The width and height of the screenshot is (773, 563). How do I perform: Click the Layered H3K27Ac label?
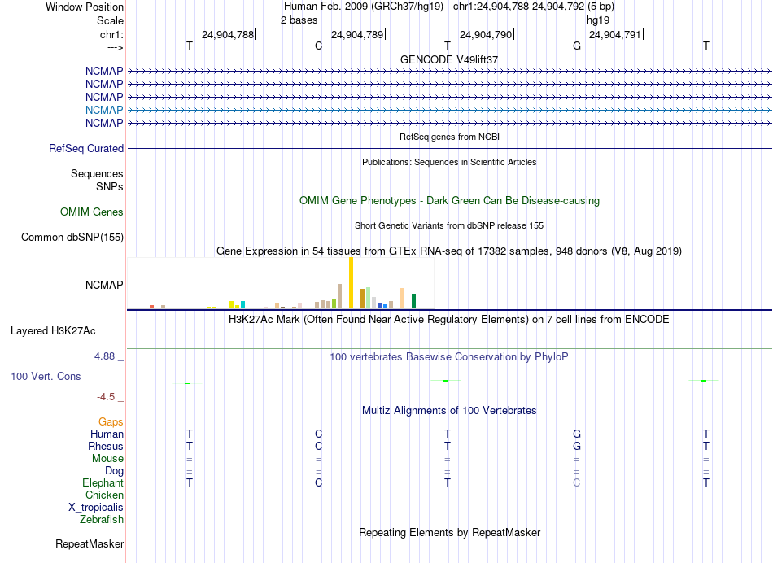(x=53, y=331)
